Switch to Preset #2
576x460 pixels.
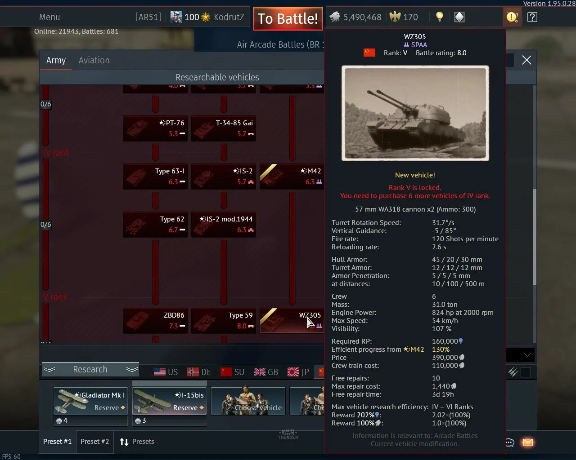click(x=94, y=442)
